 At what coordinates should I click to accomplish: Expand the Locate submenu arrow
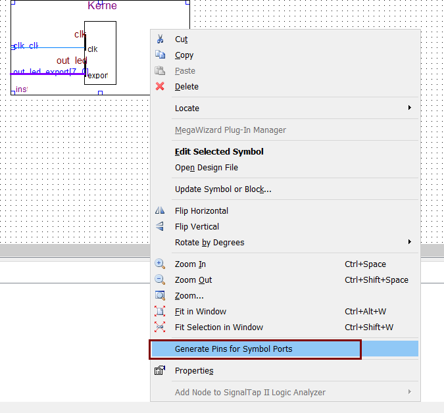point(409,108)
